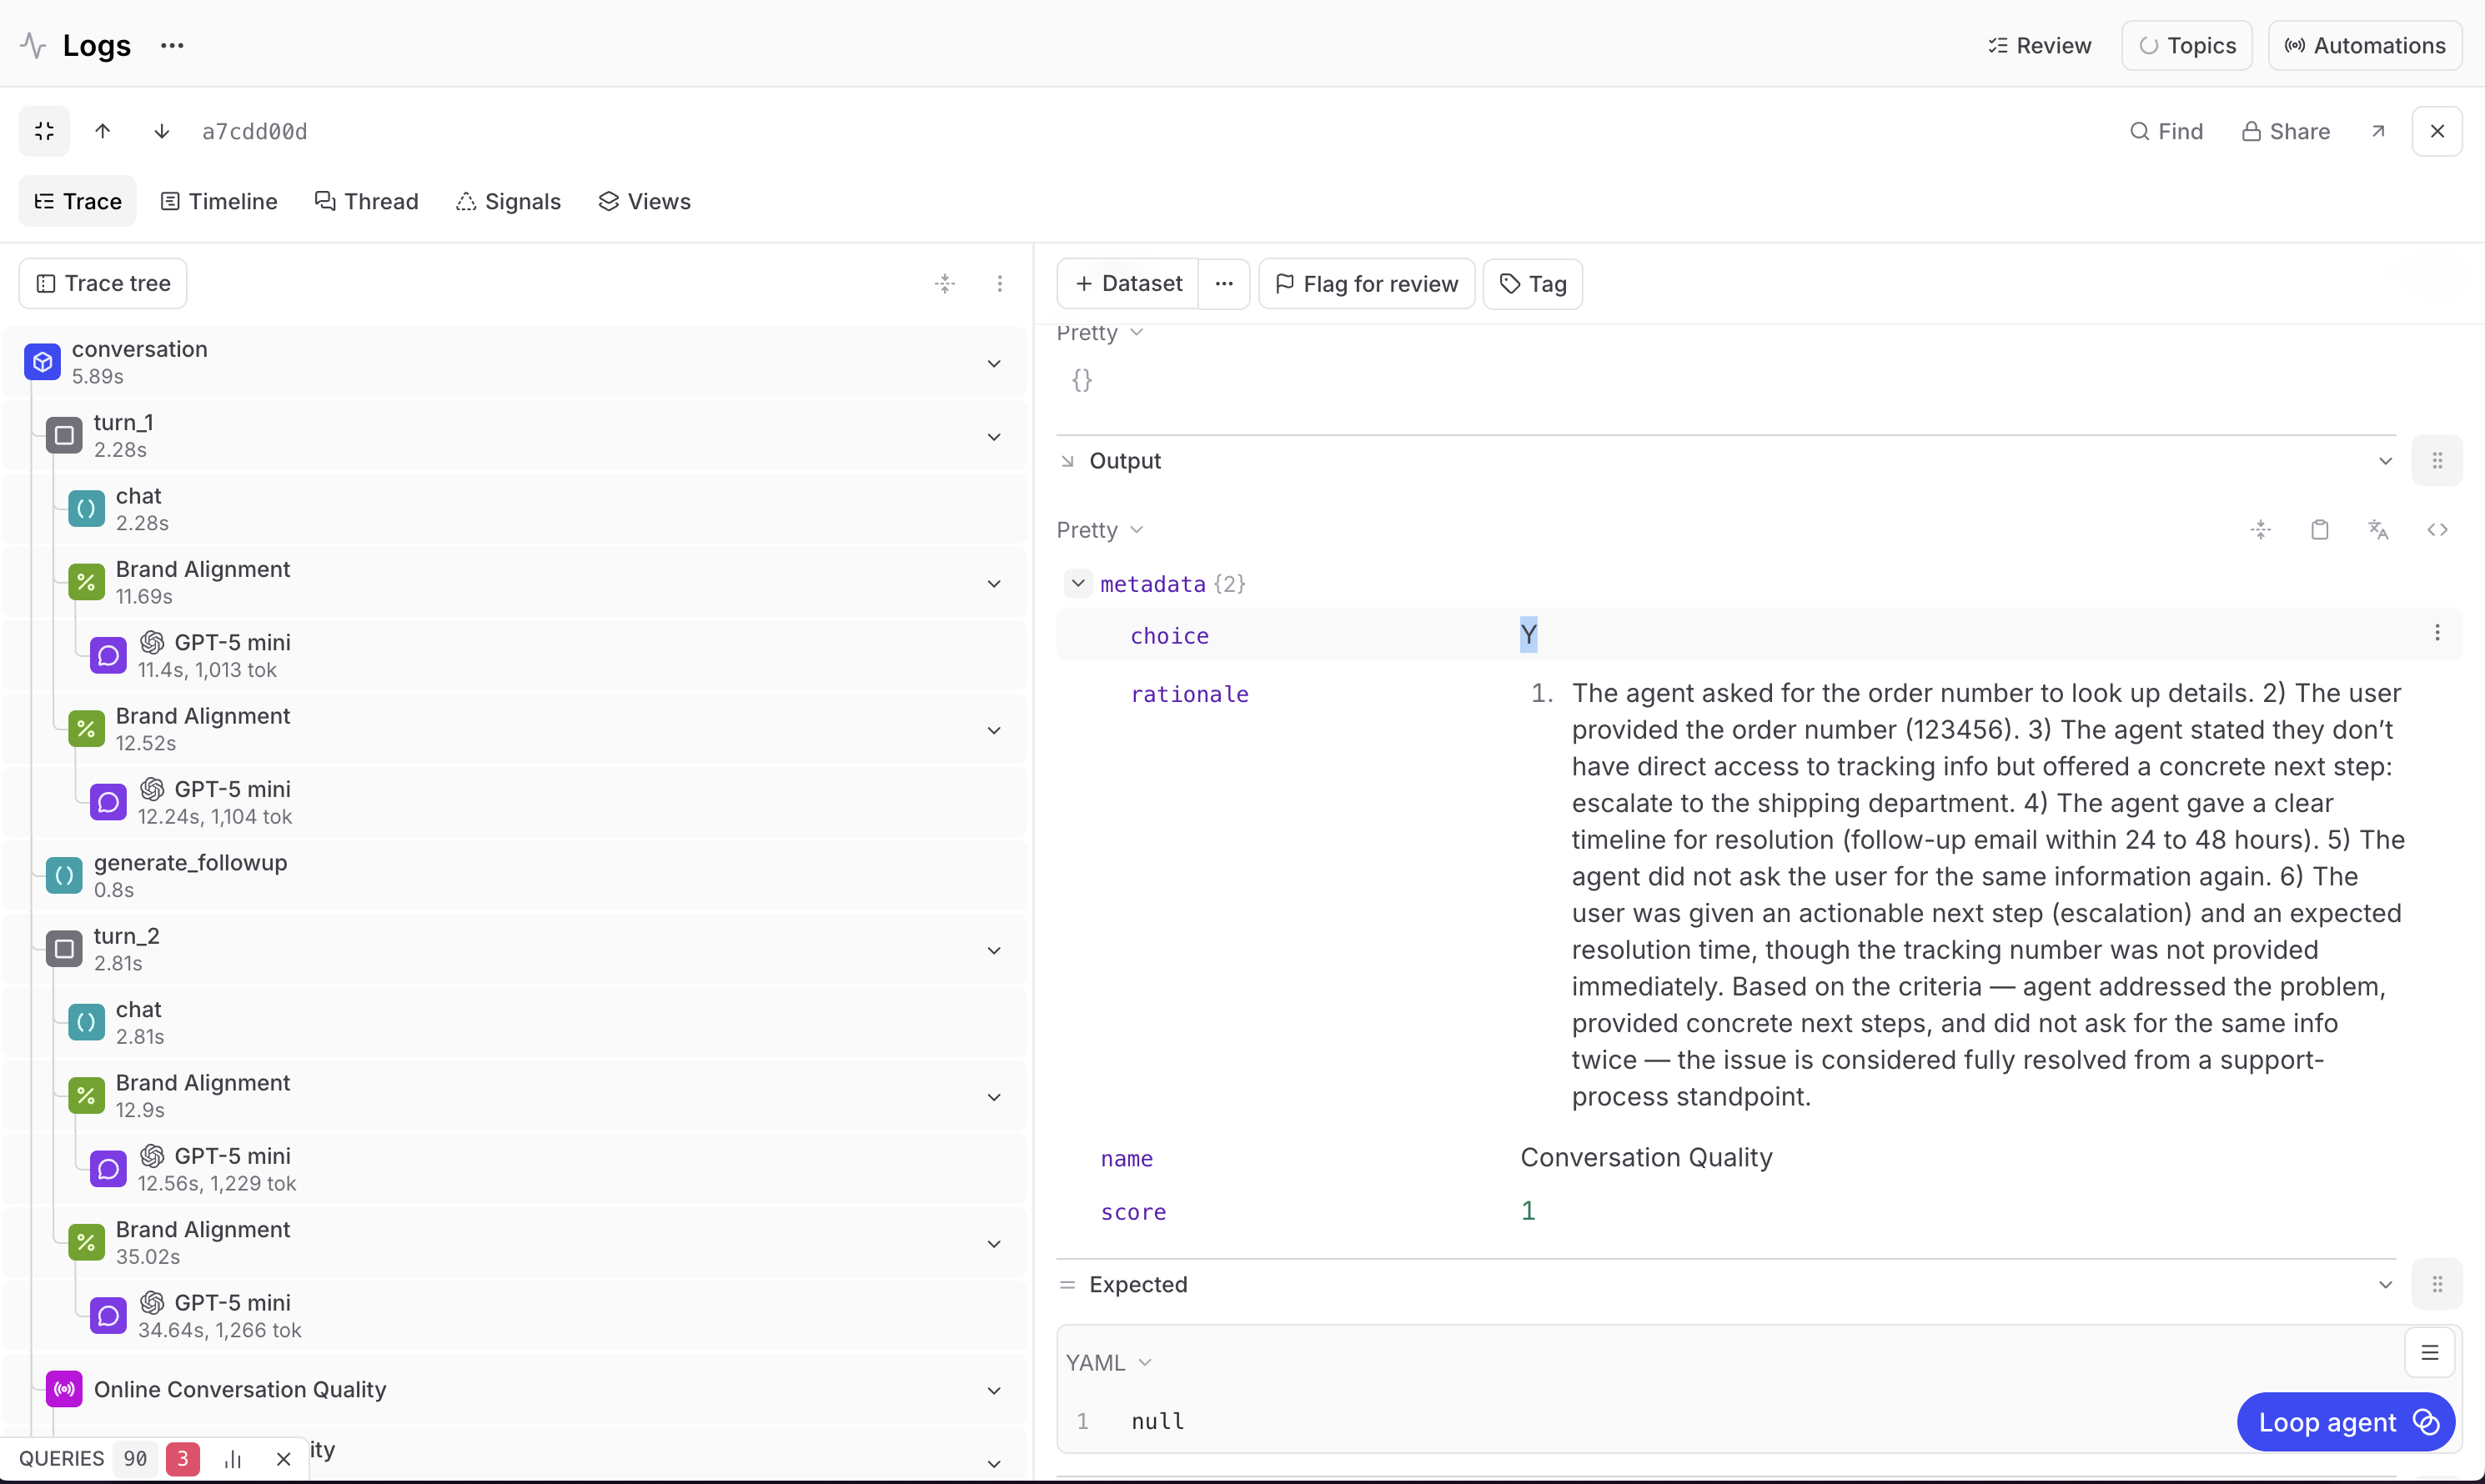Switch to the Trace tab
The width and height of the screenshot is (2485, 1484).
pos(78,201)
